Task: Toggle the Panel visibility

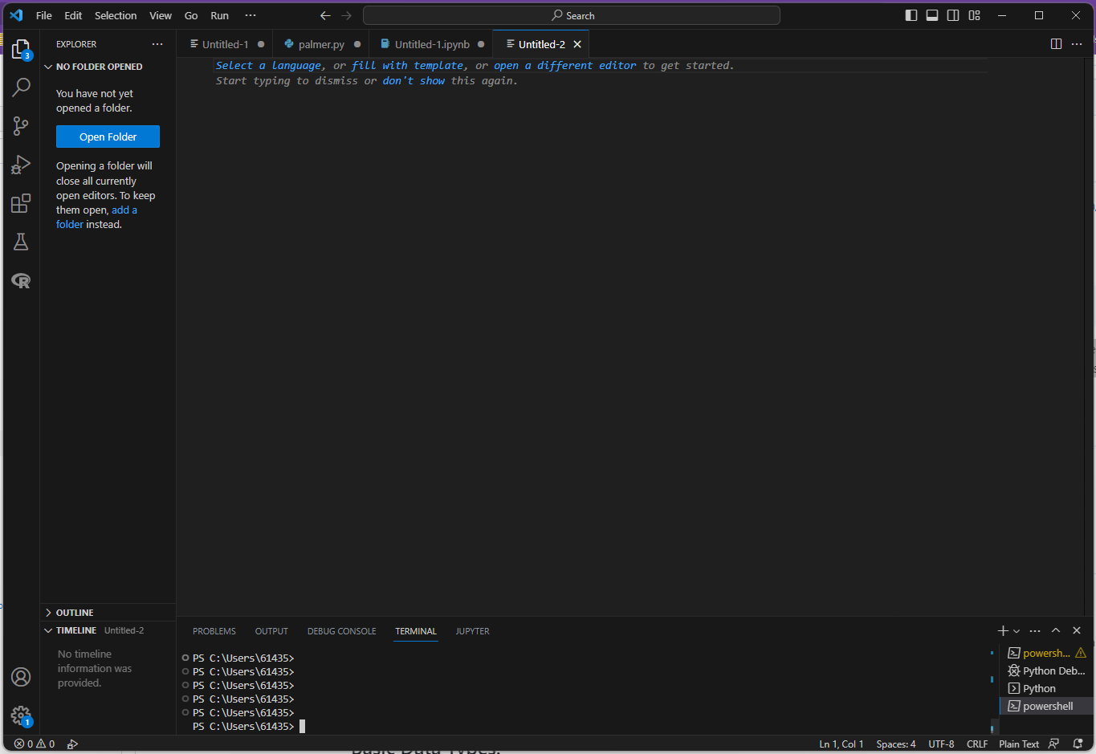Action: [931, 14]
